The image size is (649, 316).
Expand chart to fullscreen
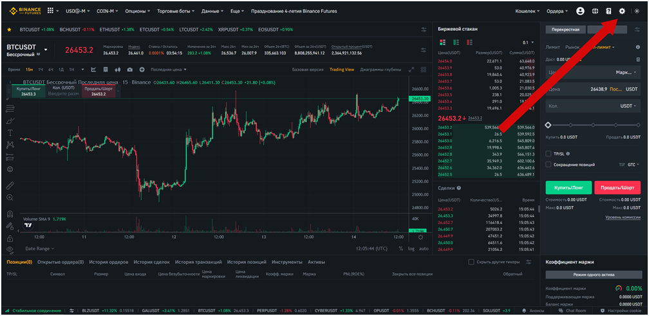[411, 70]
